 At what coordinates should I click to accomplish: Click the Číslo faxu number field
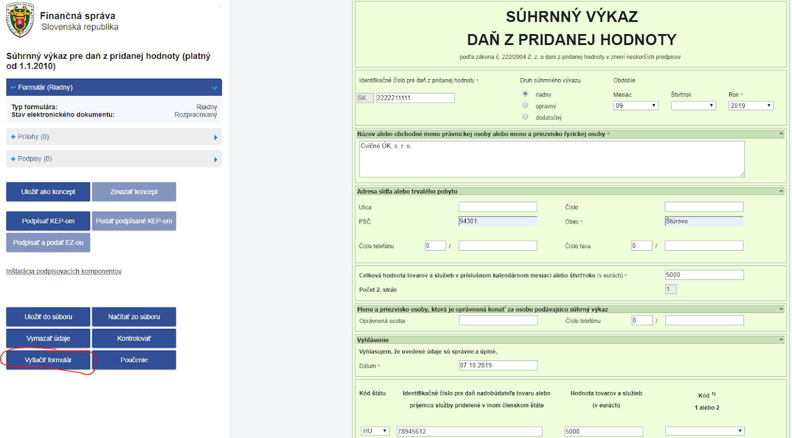704,246
